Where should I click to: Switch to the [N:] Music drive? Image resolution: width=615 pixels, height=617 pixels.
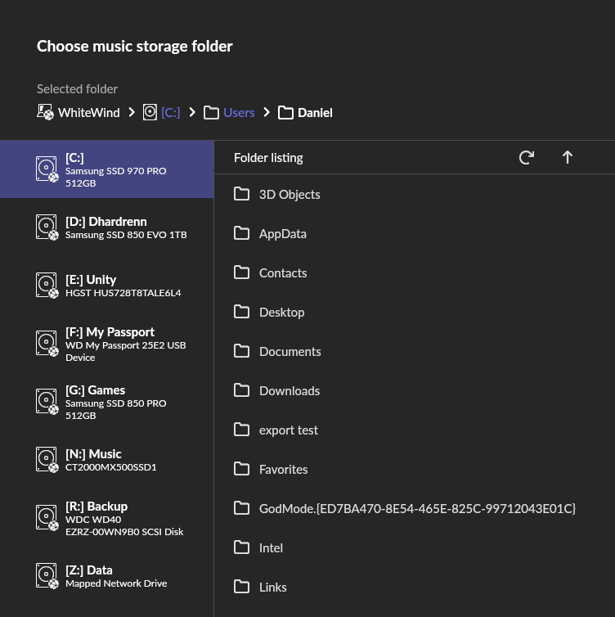click(106, 460)
